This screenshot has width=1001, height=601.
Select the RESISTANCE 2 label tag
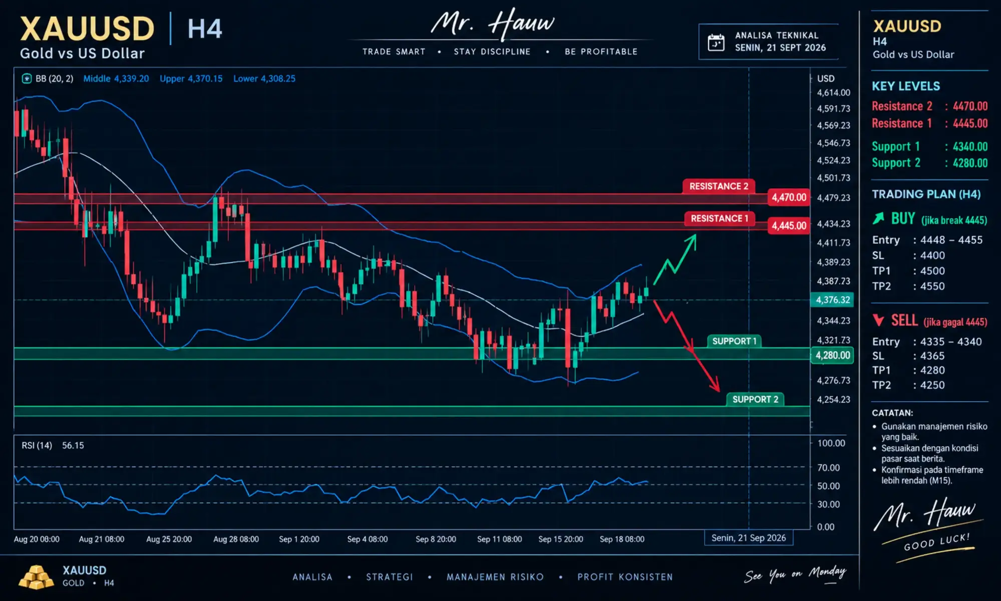[719, 186]
